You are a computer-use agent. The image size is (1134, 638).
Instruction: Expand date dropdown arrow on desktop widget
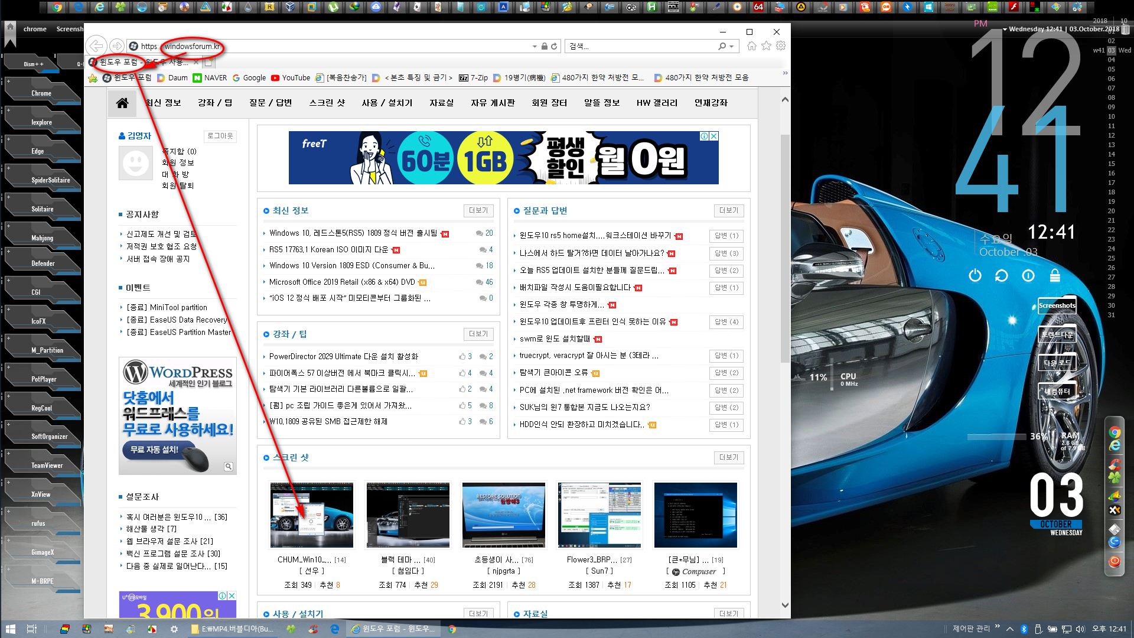point(1005,30)
